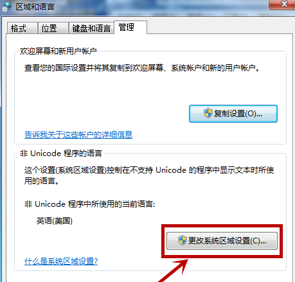
Task: Click the 欢迎屏幕和新用户帐户 group label
Action: point(58,51)
